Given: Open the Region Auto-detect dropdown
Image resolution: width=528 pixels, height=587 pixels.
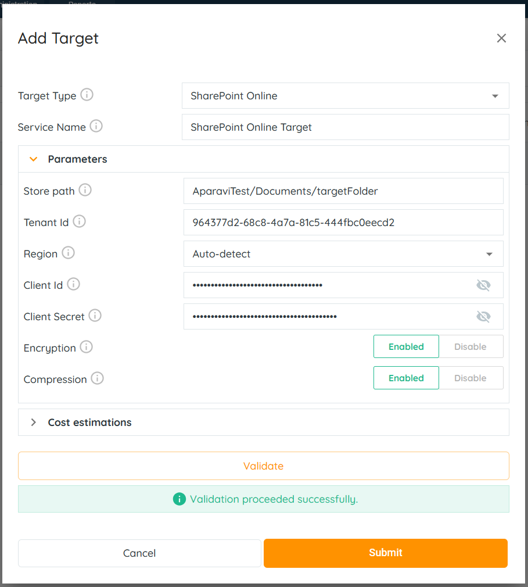Looking at the screenshot, I should (x=489, y=254).
